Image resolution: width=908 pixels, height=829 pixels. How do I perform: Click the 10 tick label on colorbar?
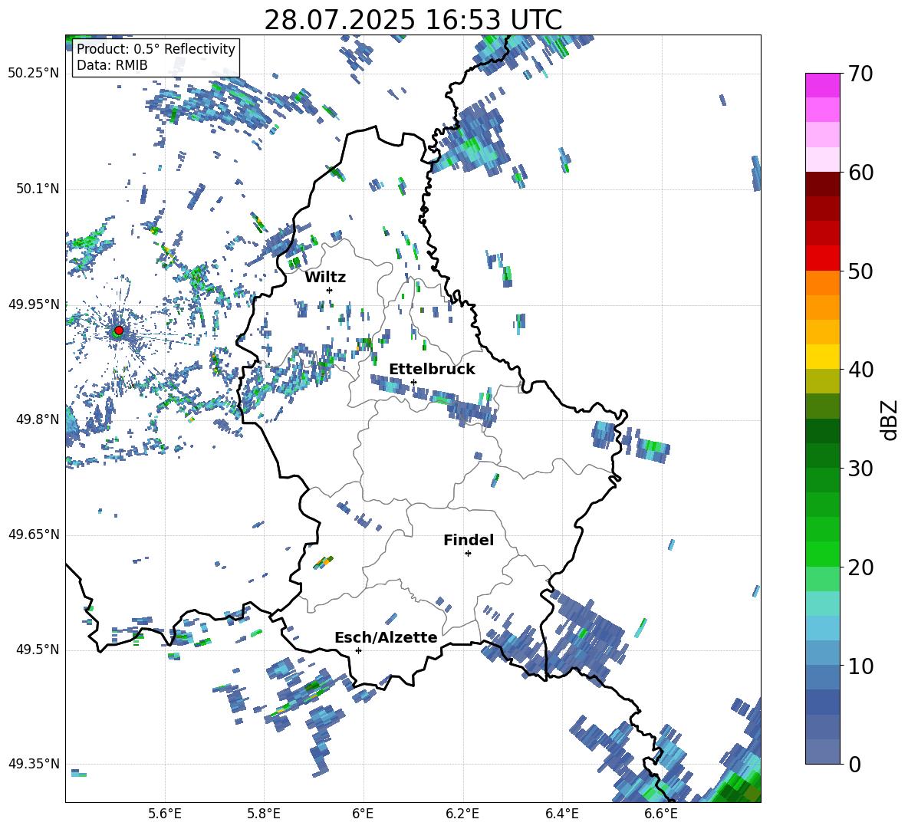point(860,666)
